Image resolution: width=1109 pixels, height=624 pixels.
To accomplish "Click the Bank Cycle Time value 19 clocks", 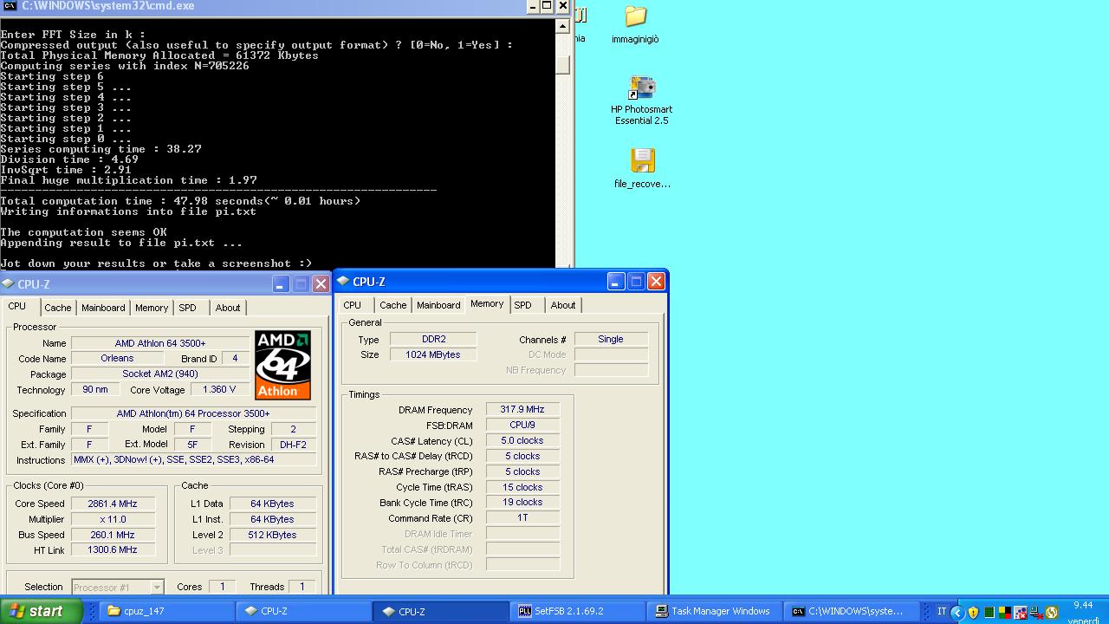I will coord(522,502).
